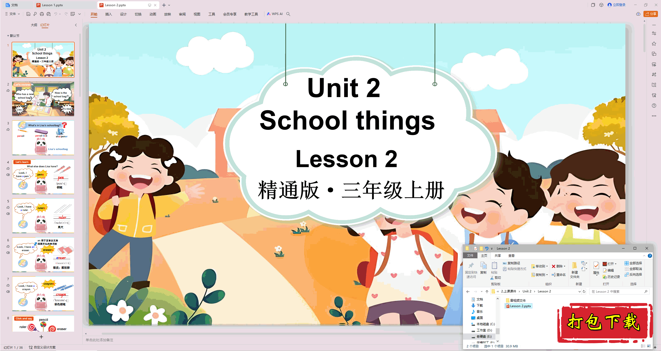Open the 放映 ribbon tab

tap(167, 14)
